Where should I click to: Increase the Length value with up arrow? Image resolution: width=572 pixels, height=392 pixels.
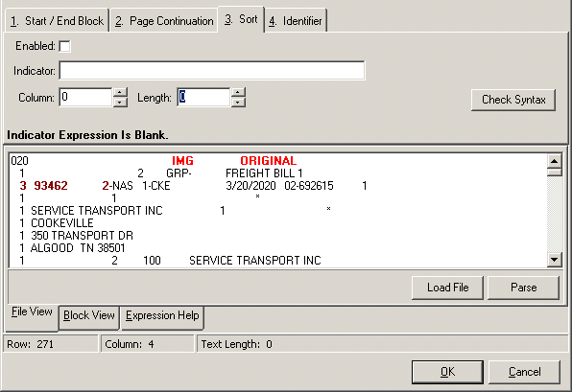(238, 93)
